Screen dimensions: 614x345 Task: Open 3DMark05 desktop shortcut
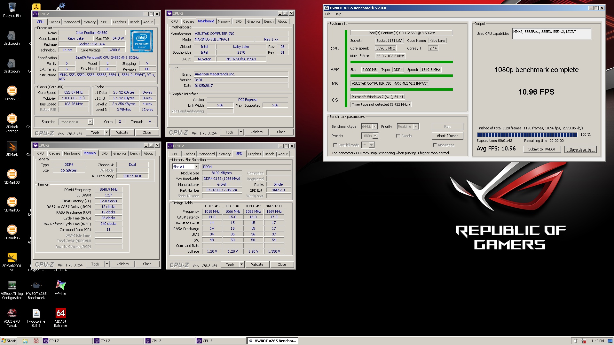tap(12, 204)
